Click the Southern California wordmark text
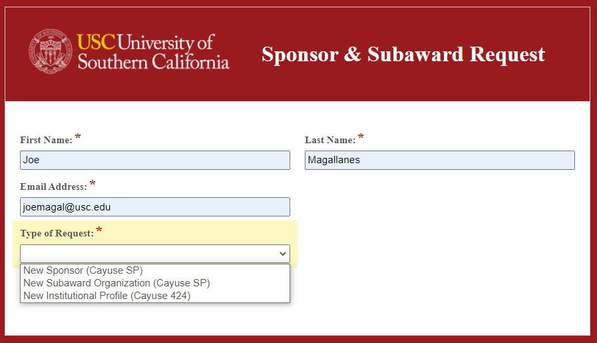This screenshot has height=343, width=597. (x=154, y=62)
